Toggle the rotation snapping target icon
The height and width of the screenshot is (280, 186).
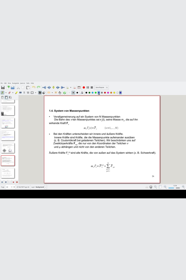[x=40, y=93]
